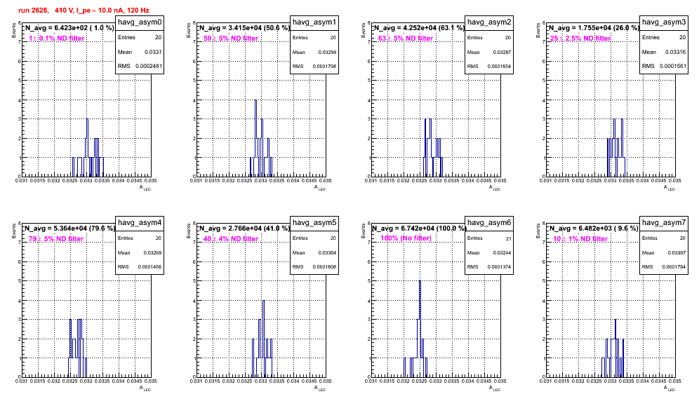Pick the magenta '50 ± 5% ND filter' label
Viewport: 699px width, 401px height.
coord(231,39)
